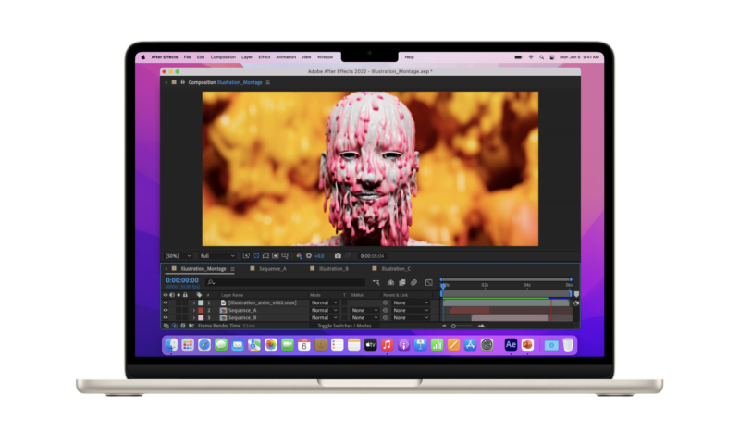740x432 pixels.
Task: Click the Reset Exposure icon
Action: 309,256
